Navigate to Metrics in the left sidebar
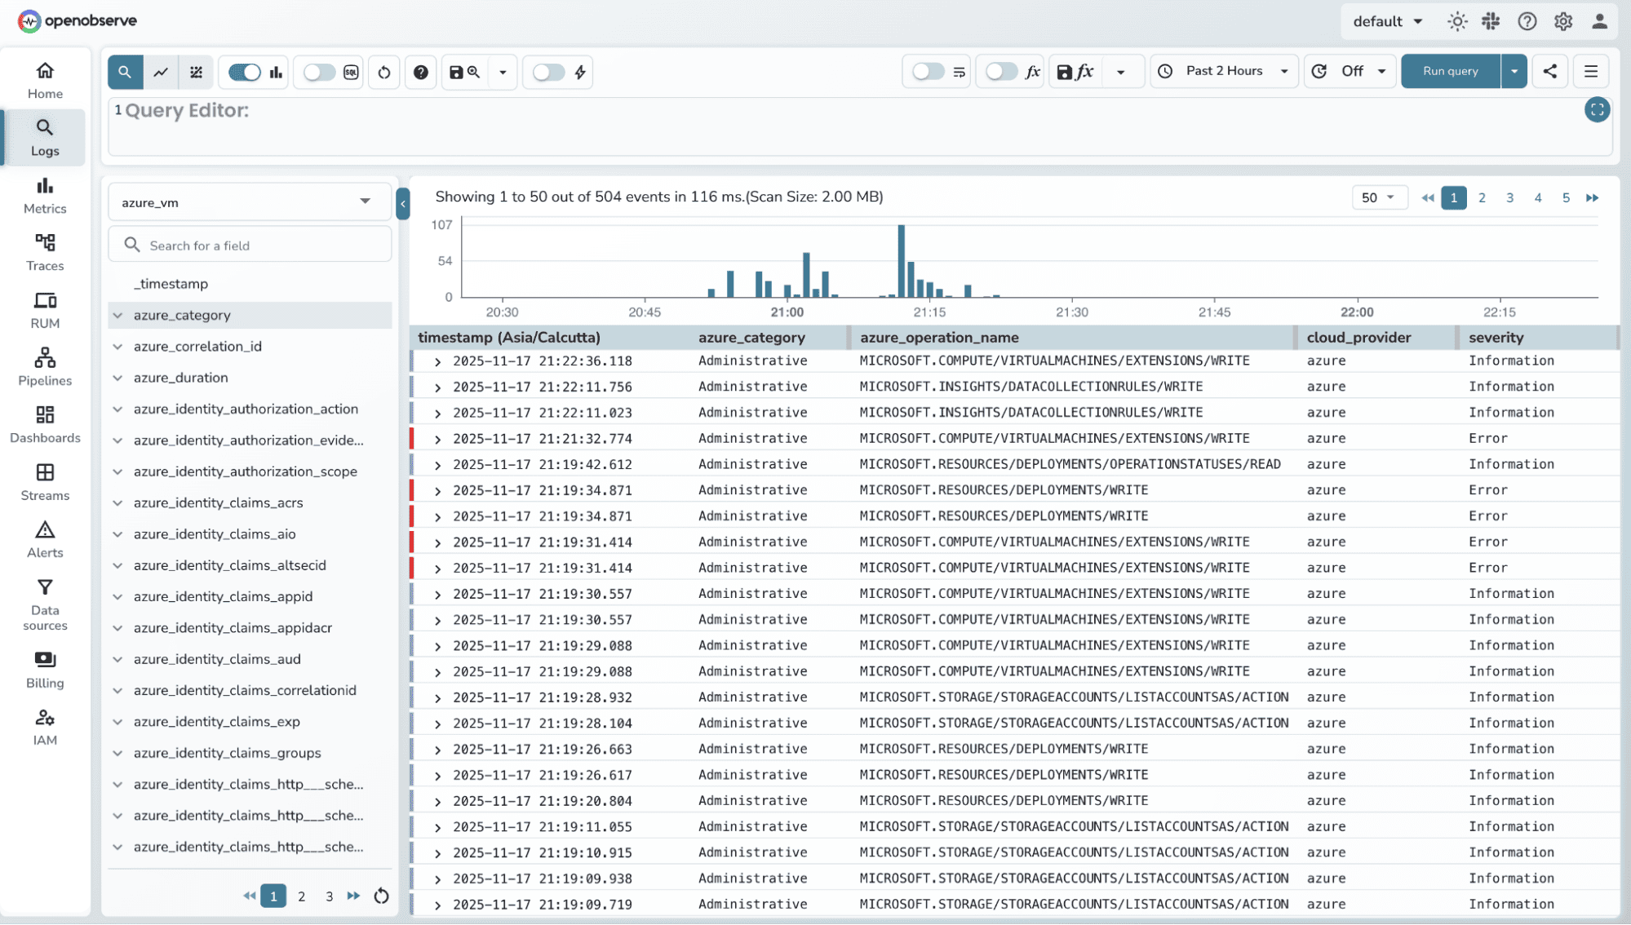 (45, 196)
